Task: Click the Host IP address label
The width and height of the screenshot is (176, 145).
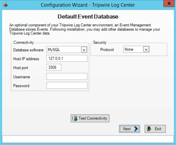Action: [x=26, y=59]
